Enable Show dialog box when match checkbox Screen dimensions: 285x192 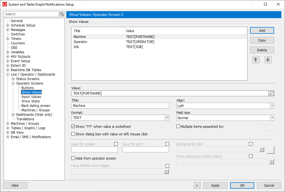[251, 156]
